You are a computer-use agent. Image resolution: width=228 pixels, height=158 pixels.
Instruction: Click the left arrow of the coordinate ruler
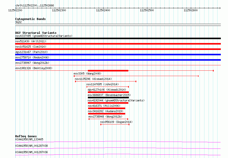pyautogui.click(x=16, y=8)
